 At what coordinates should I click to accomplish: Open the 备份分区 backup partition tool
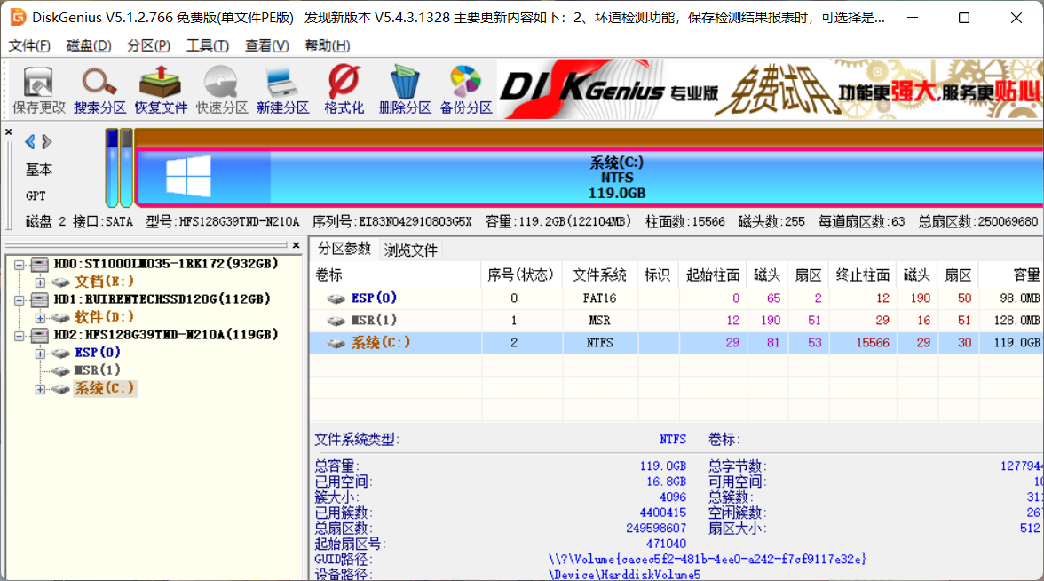(465, 90)
